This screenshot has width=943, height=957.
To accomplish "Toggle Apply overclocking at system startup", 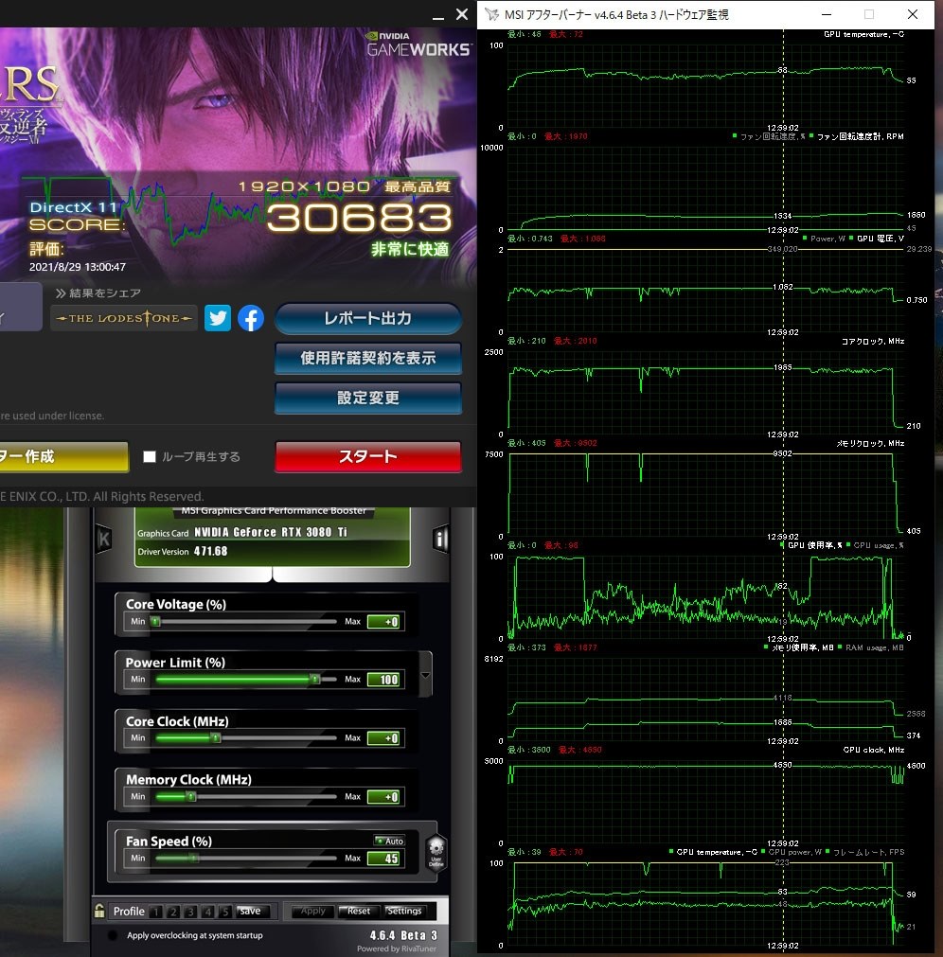I will click(x=113, y=935).
